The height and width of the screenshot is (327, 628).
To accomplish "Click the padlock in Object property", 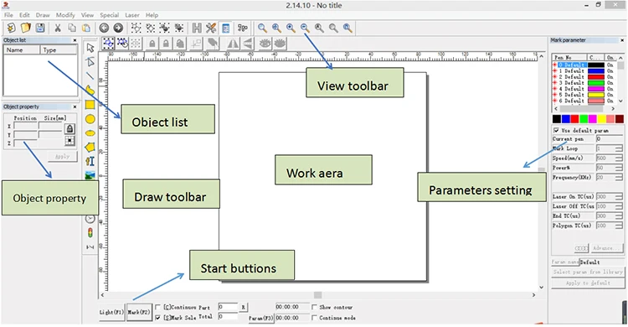I will pos(69,129).
